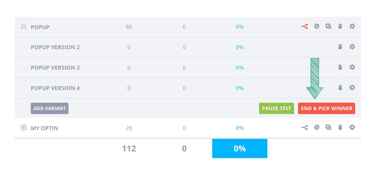Open settings gear for Popup Version 4
The width and height of the screenshot is (378, 177).
coord(352,88)
